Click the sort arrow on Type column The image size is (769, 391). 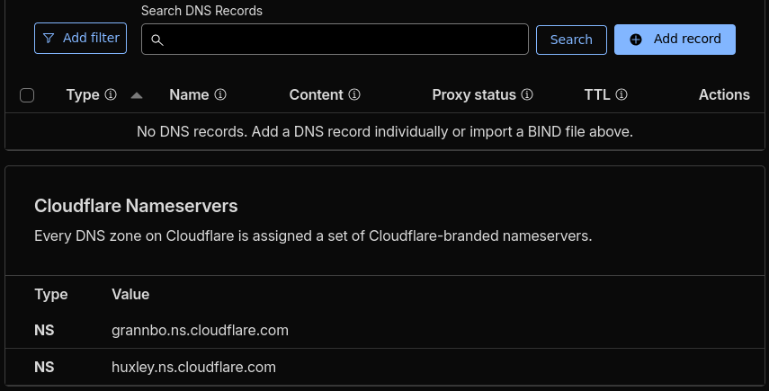click(137, 94)
